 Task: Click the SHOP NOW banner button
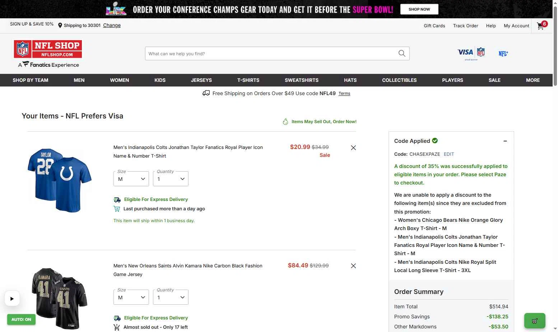(x=419, y=9)
